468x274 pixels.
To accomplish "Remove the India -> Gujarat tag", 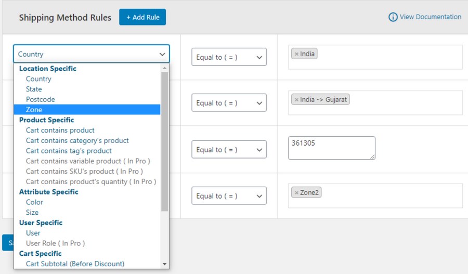I will 296,100.
